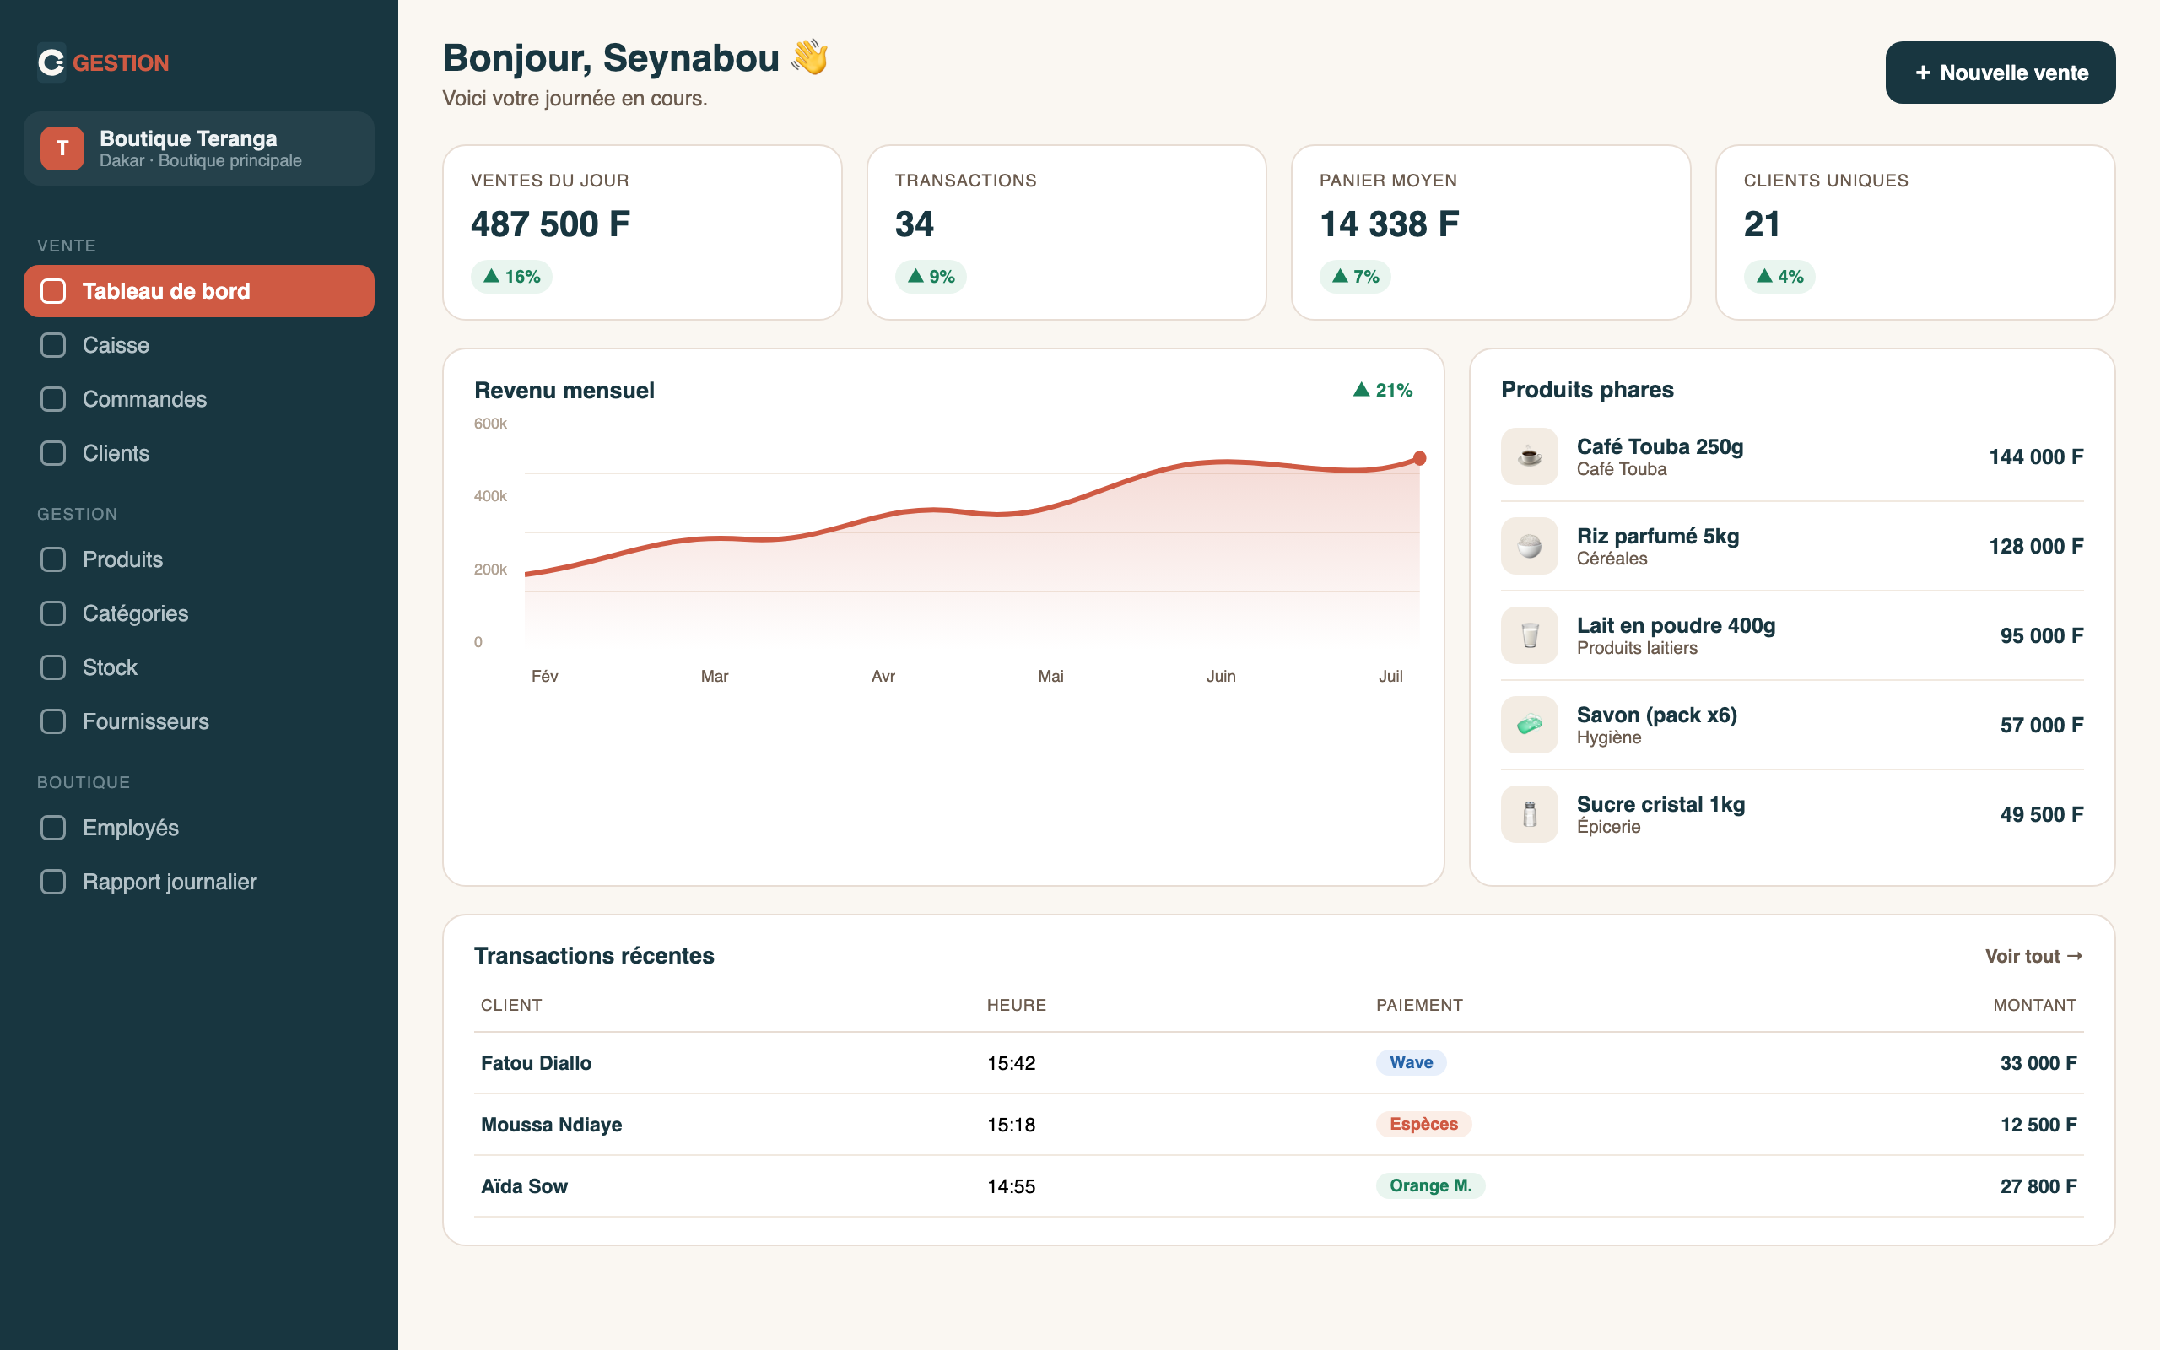
Task: Open the Transactions stat card
Action: point(1066,232)
